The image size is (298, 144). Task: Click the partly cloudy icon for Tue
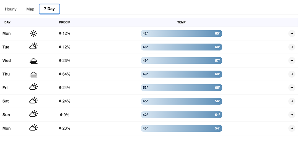pyautogui.click(x=34, y=46)
